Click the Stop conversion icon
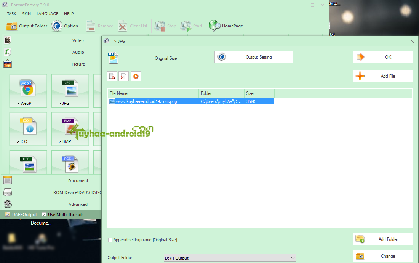 point(160,26)
